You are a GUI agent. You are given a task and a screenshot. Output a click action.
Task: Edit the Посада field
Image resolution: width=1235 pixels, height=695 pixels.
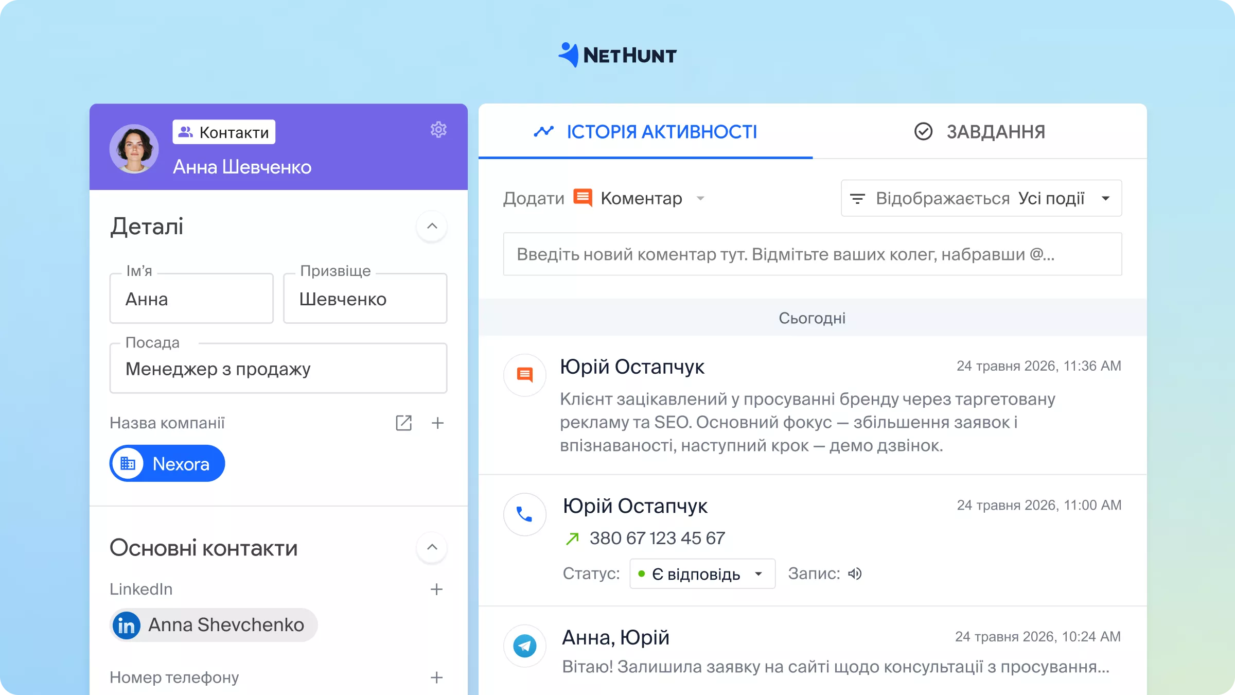(x=278, y=369)
